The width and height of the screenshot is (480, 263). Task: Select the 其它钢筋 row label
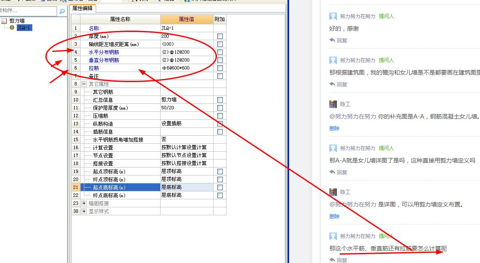point(103,92)
